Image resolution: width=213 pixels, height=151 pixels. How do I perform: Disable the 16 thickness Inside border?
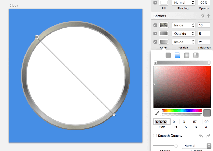(x=155, y=25)
